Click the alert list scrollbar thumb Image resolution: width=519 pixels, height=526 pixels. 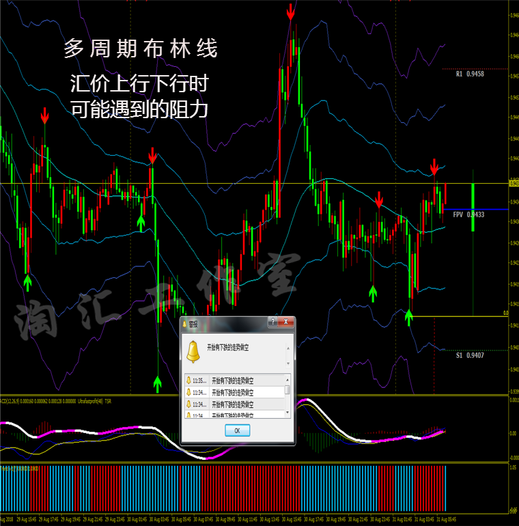(287, 389)
